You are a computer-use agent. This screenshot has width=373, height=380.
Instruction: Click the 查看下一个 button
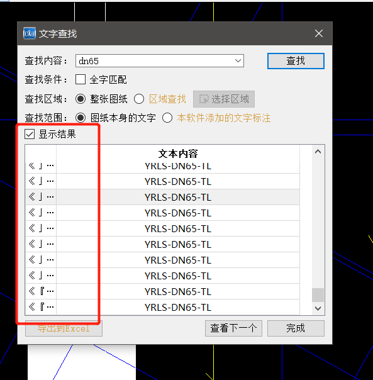point(233,328)
